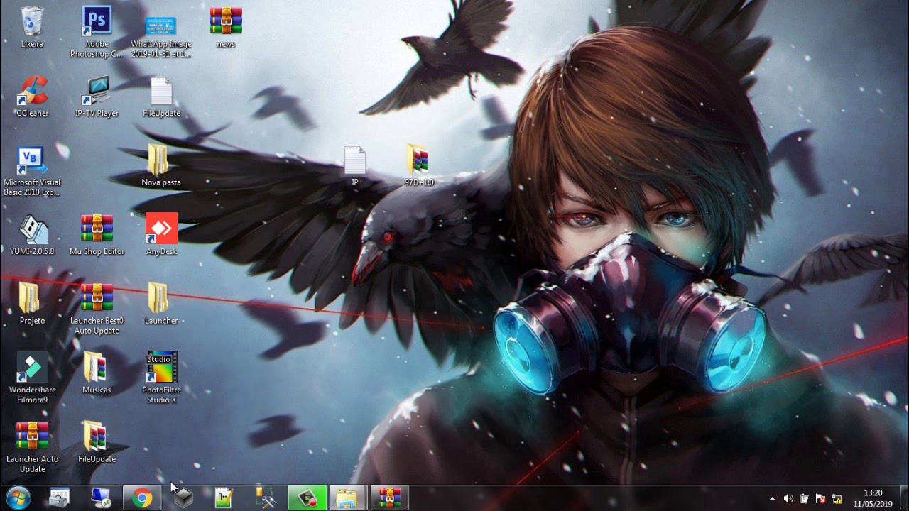Image resolution: width=909 pixels, height=511 pixels.
Task: Open the volume speaker control
Action: click(x=788, y=498)
